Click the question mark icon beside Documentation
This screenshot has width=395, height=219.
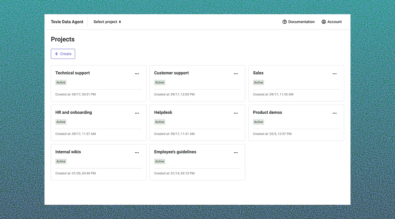(x=285, y=22)
